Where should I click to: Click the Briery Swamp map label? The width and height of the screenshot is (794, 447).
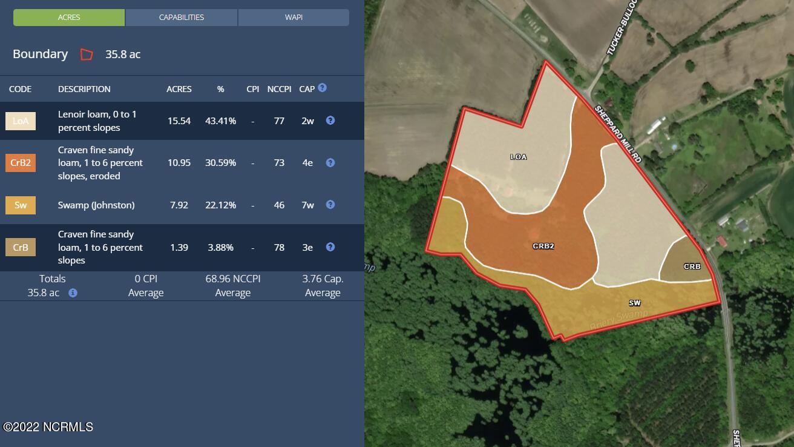(x=619, y=320)
